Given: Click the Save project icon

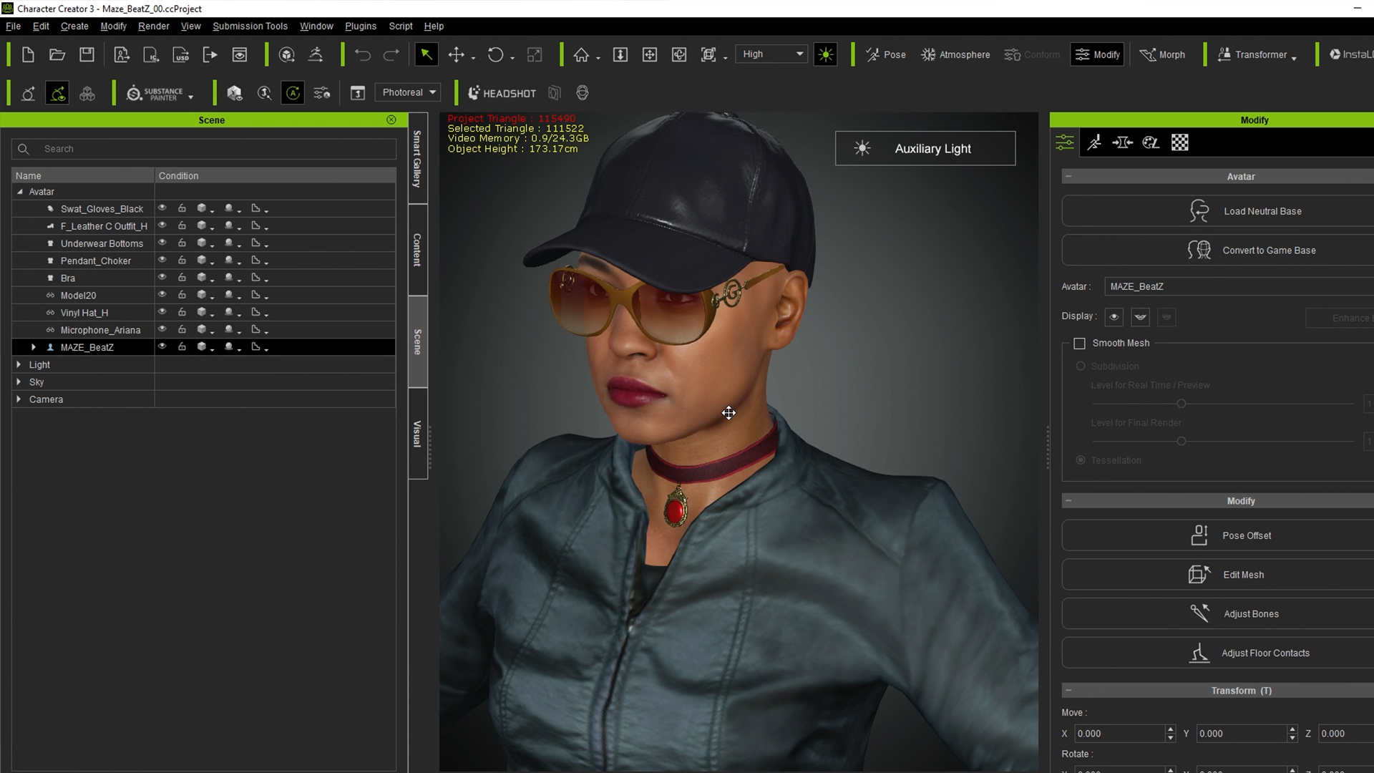Looking at the screenshot, I should (x=87, y=54).
